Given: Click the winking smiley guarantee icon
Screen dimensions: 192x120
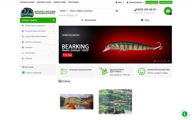Looking at the screenshot, I should coord(142,71).
